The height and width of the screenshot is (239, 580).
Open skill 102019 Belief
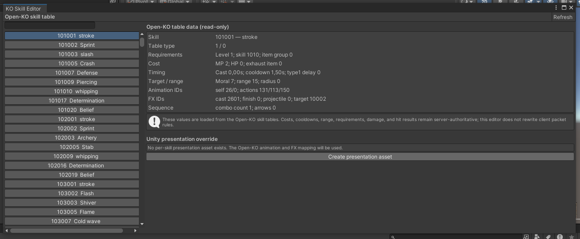tap(72, 175)
